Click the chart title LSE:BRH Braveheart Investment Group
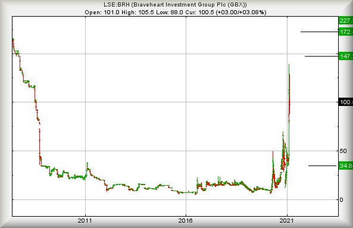Screen dimensions: 353x228 [175, 5]
